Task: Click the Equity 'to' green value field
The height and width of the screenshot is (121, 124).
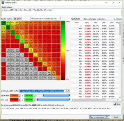Action: click(x=29, y=96)
